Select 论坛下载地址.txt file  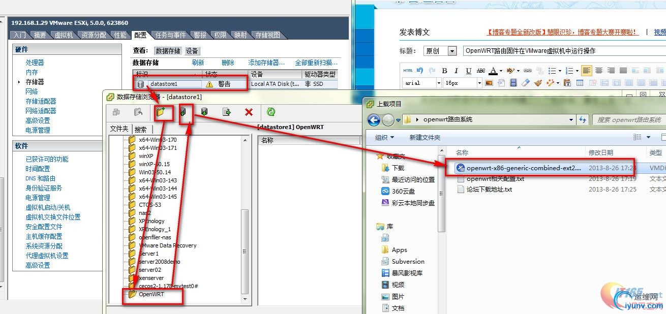point(484,190)
